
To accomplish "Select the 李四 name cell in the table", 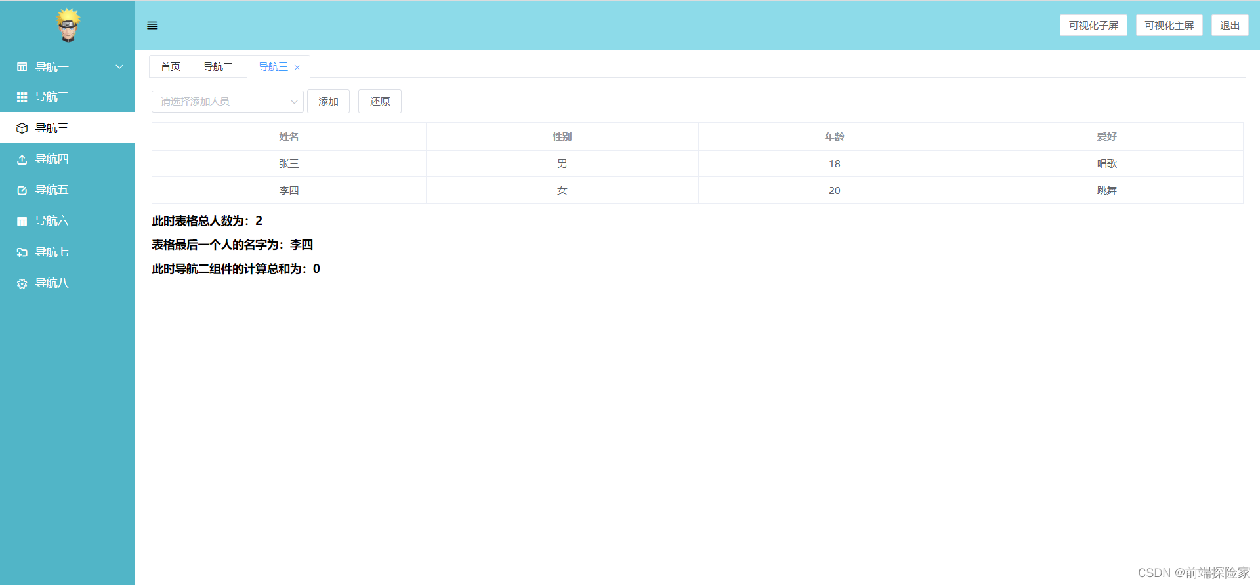I will click(x=289, y=191).
